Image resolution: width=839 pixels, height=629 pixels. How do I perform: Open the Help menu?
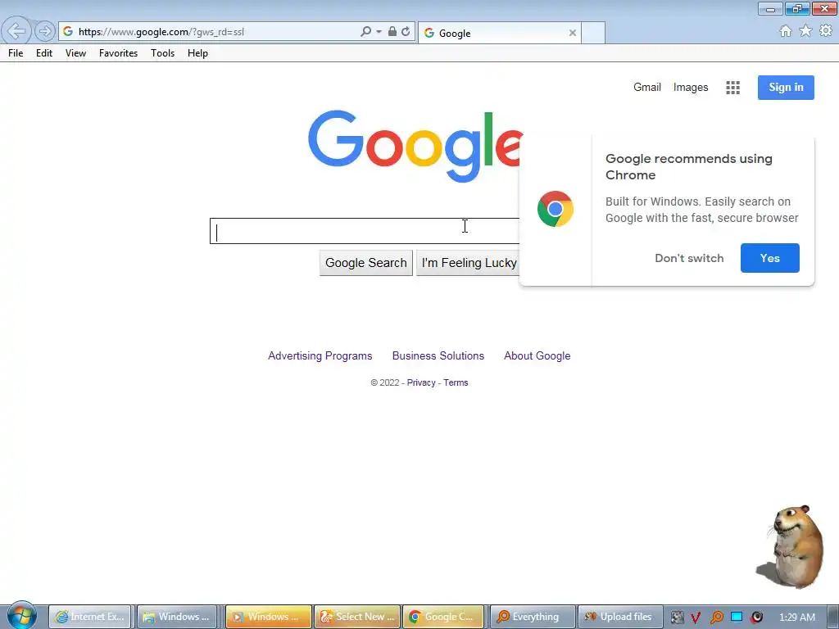(197, 53)
